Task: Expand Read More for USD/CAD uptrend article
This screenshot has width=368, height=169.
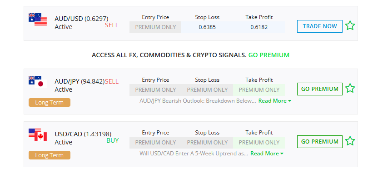Action: pos(267,154)
